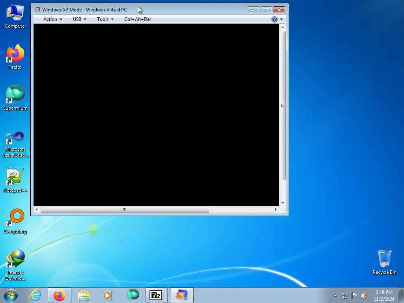404x303 pixels.
Task: Send Ctrl+Alt+Del to the virtual machine
Action: point(137,19)
